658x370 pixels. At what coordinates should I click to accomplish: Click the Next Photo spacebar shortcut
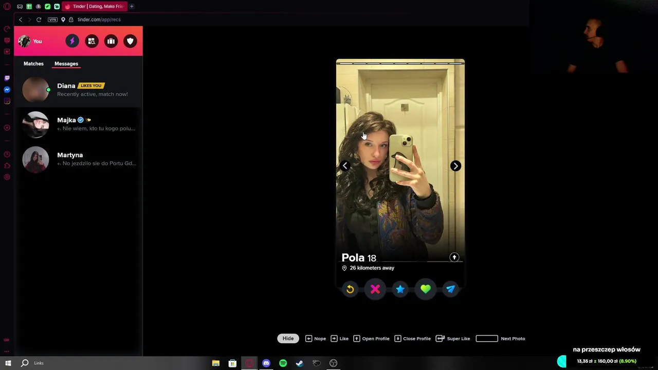click(x=501, y=339)
